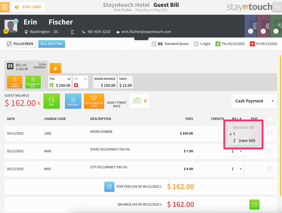The height and width of the screenshot is (213, 282).
Task: Print the Registration Card
Action: tap(94, 101)
